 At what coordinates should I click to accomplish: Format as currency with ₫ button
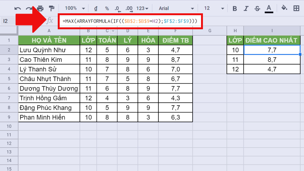point(97,8)
